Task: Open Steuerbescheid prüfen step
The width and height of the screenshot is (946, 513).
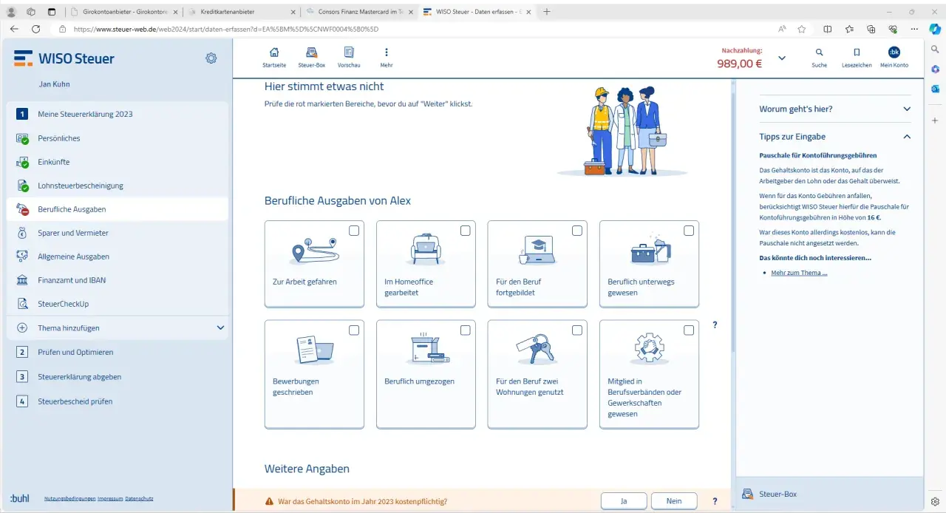Action: (x=117, y=401)
